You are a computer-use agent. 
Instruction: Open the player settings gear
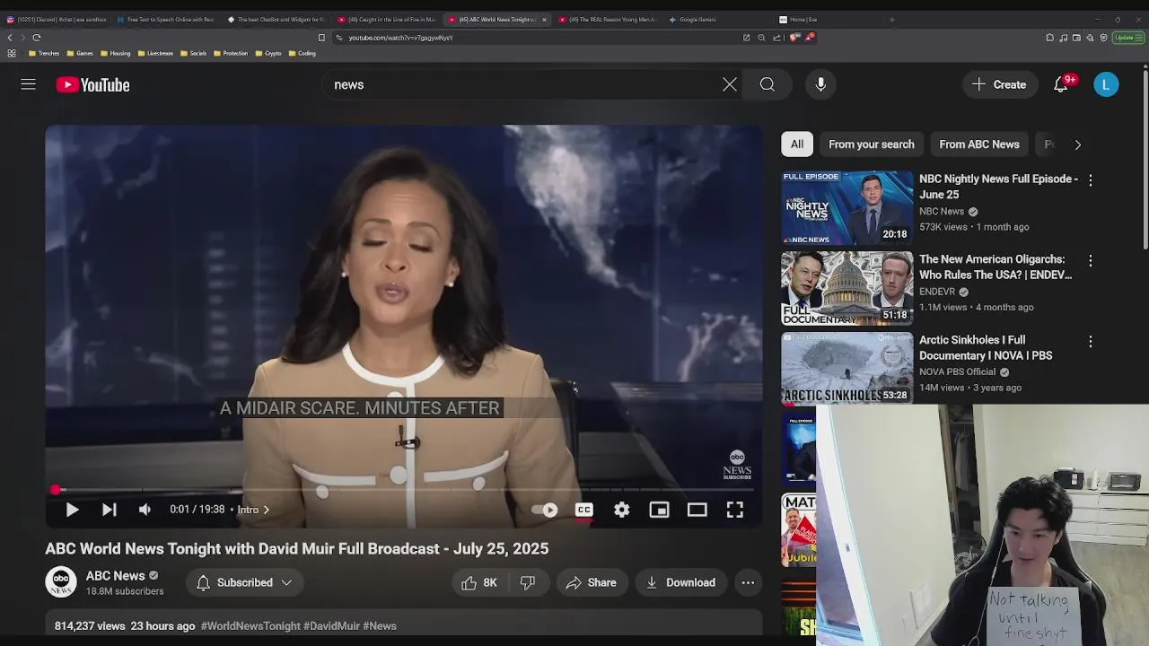[621, 510]
